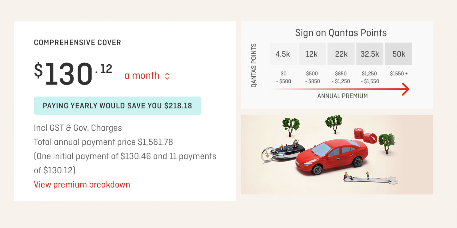Select the 22k Qantas Points tile
Viewport: 457px width, 228px height.
point(341,54)
